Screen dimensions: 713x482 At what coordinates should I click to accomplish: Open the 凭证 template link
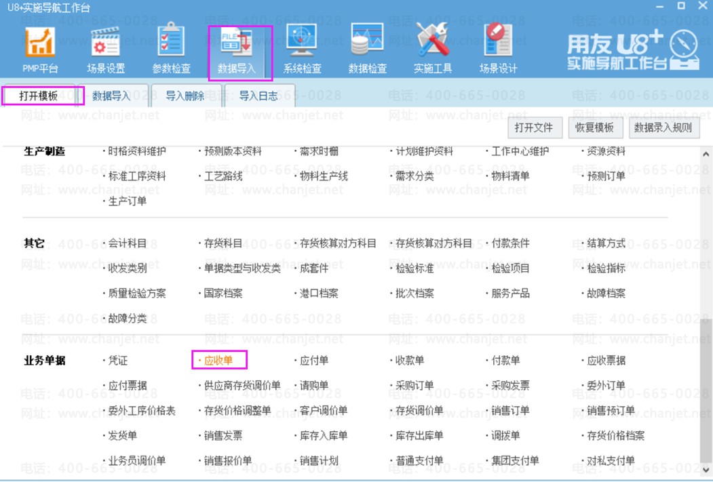click(x=118, y=361)
